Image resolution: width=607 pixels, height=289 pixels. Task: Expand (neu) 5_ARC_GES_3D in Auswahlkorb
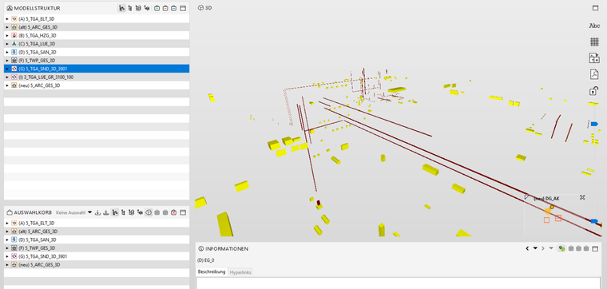7,264
